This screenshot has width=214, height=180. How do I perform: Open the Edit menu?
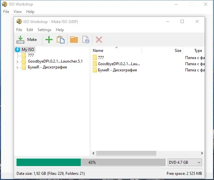click(30, 30)
